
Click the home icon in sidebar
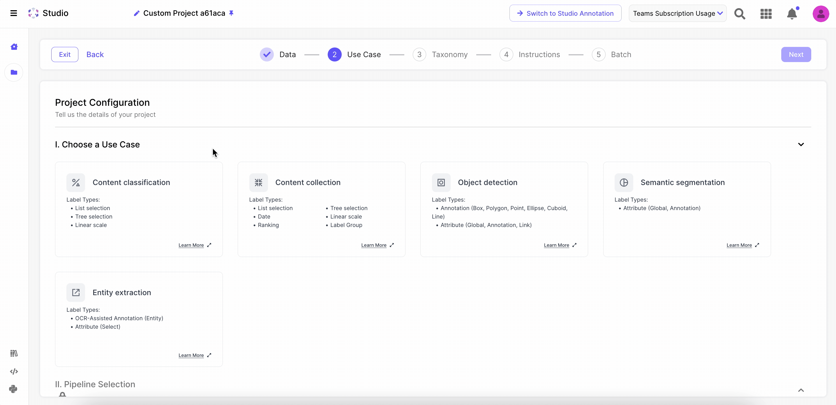point(14,47)
